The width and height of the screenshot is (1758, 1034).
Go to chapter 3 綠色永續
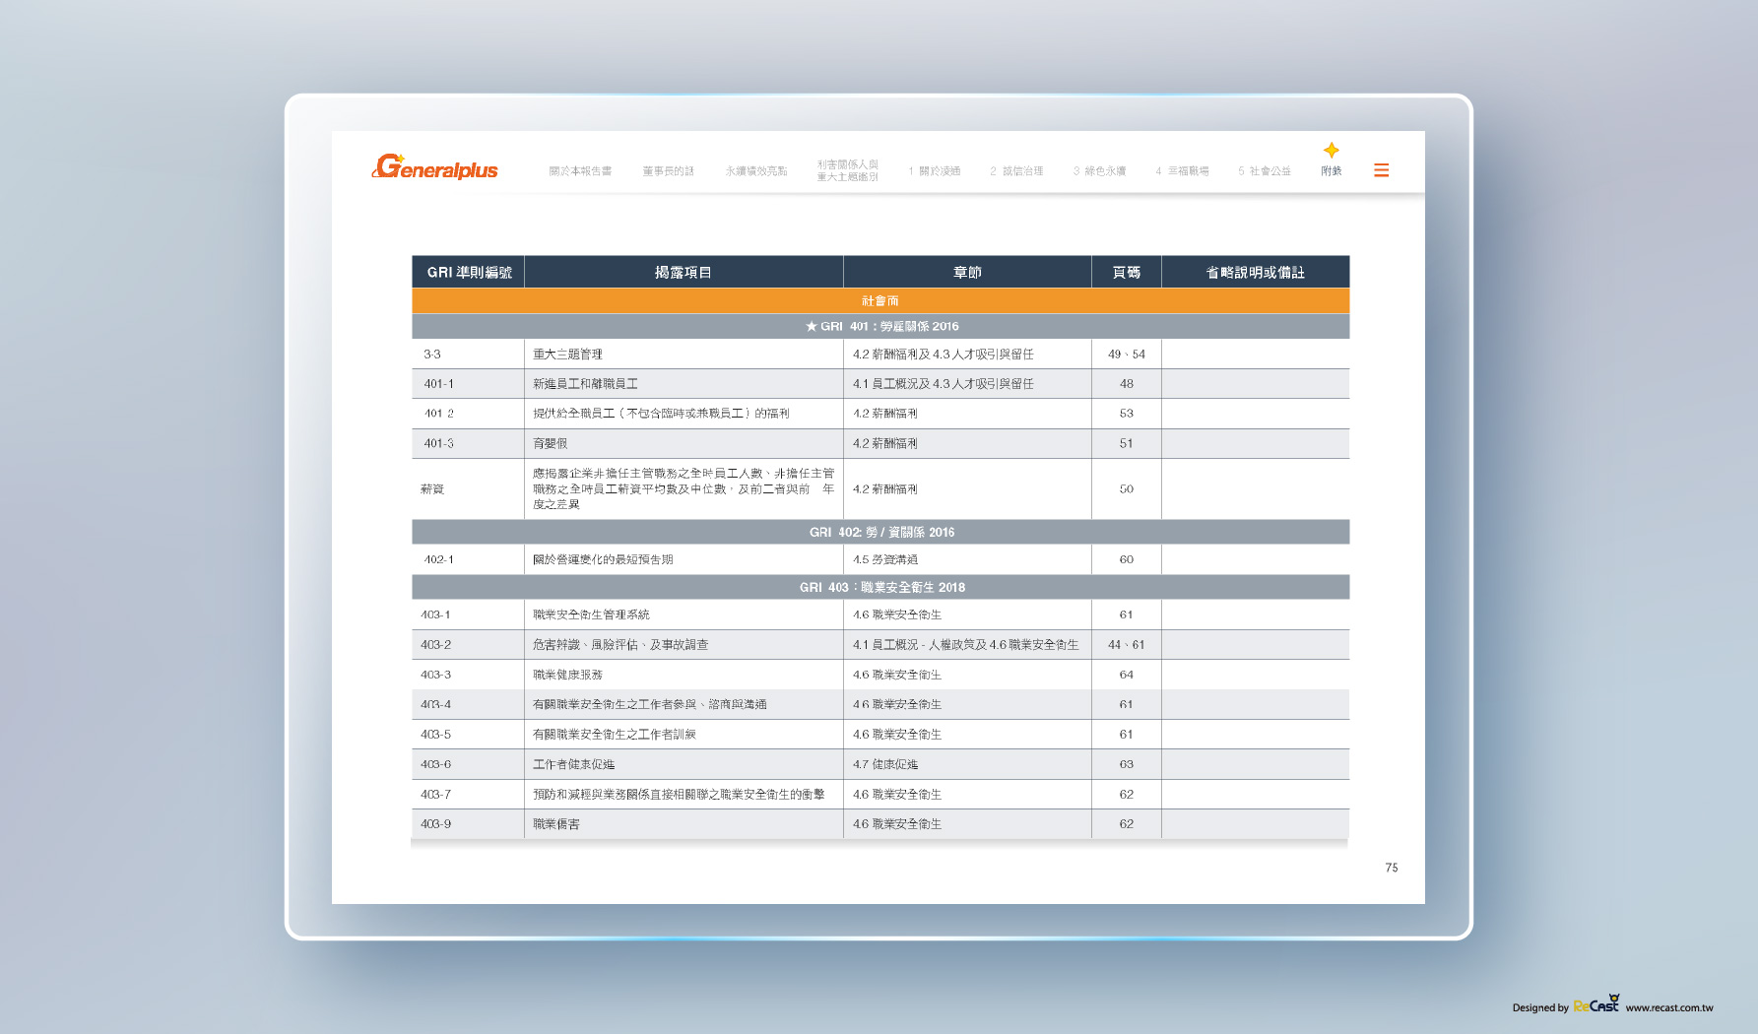(1099, 171)
